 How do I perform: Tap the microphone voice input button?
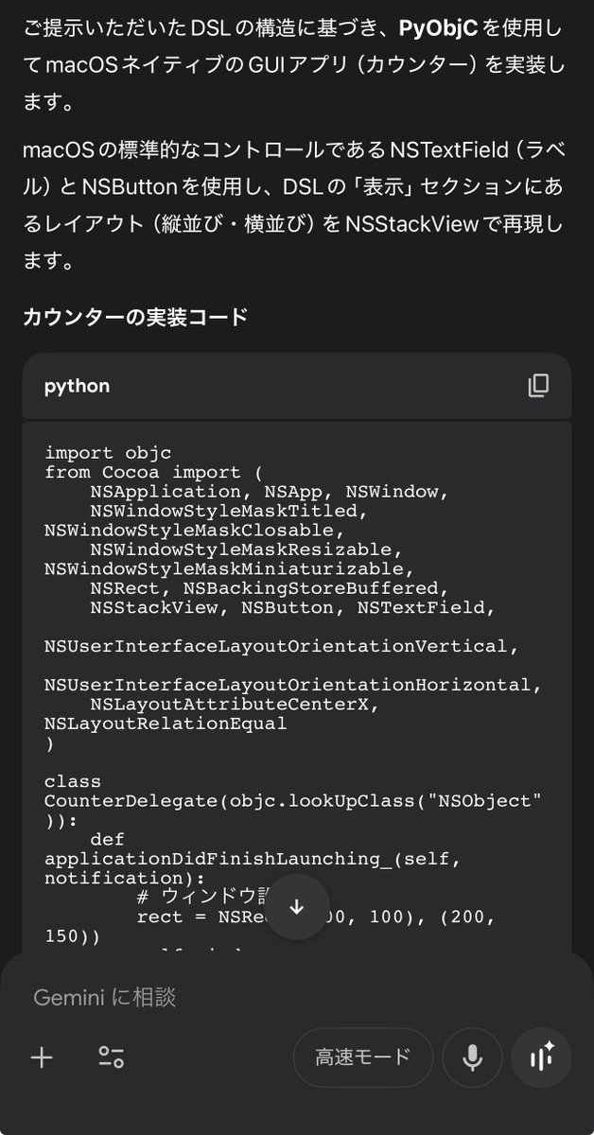[472, 1056]
